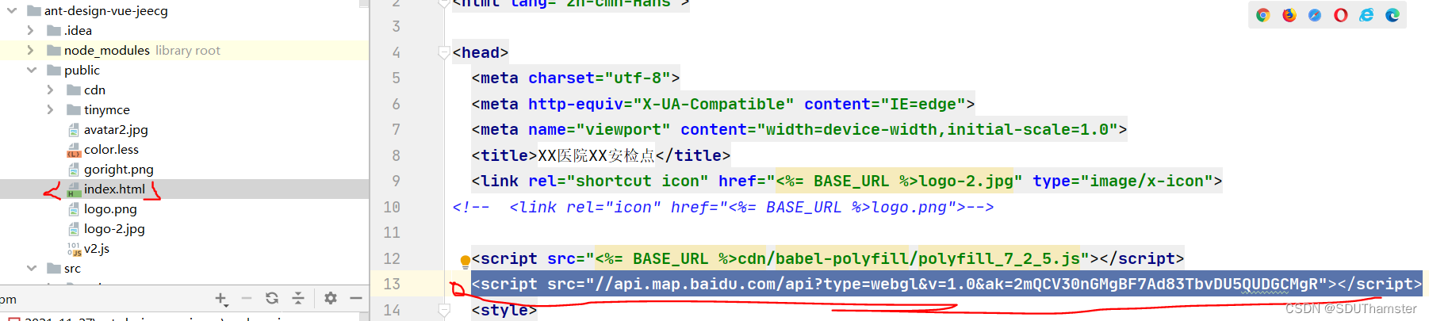Click the index.html file icon
The width and height of the screenshot is (1429, 321).
click(x=74, y=189)
